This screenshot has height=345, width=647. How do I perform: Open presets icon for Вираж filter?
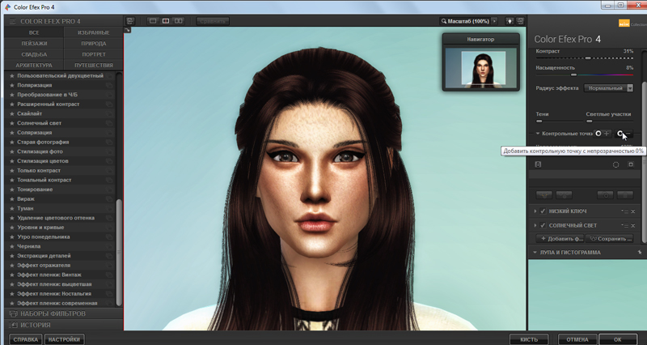coord(109,198)
